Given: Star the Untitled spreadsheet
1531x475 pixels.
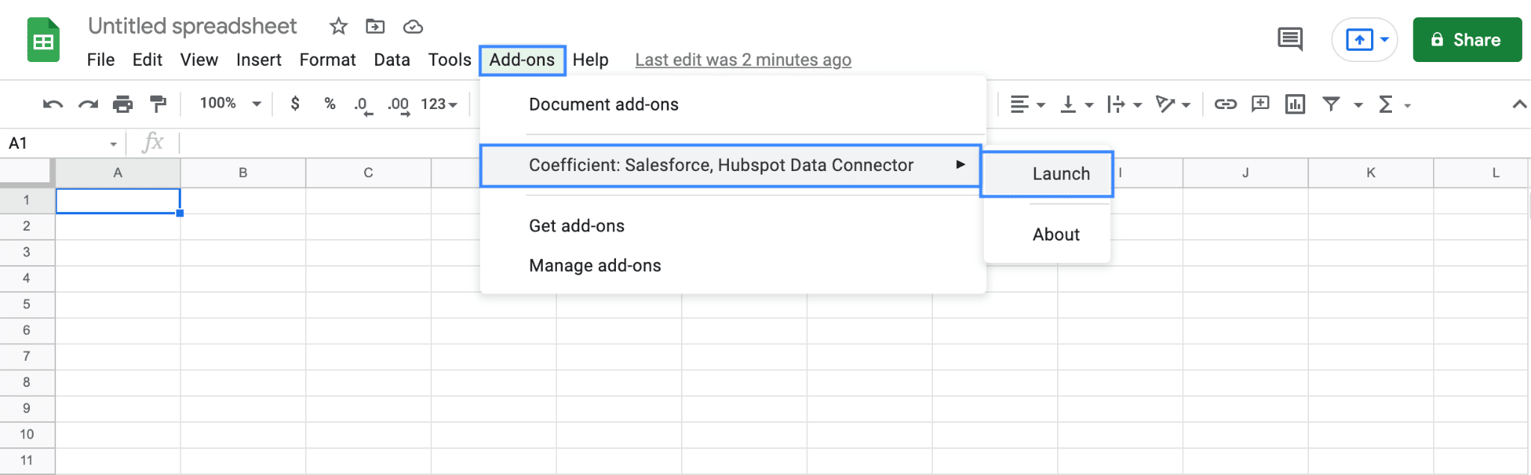Looking at the screenshot, I should (x=339, y=27).
